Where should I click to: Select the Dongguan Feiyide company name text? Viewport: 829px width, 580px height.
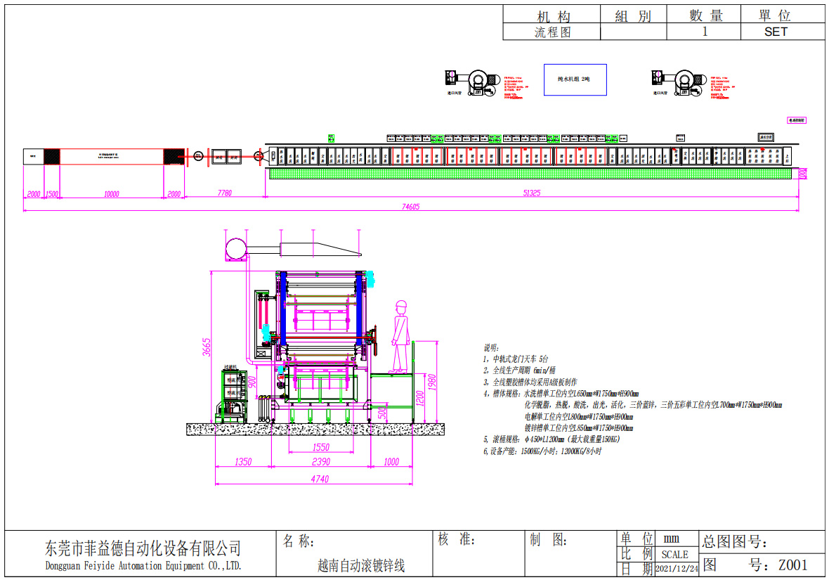point(143,565)
